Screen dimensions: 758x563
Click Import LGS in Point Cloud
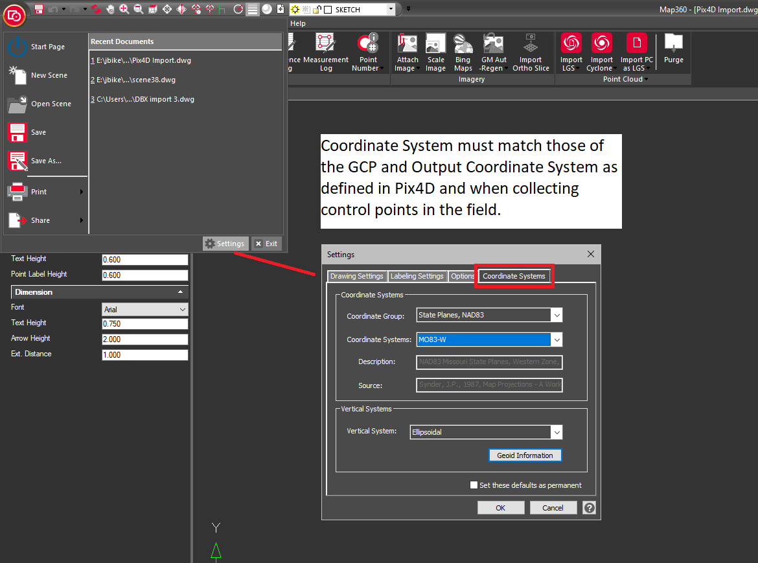571,52
